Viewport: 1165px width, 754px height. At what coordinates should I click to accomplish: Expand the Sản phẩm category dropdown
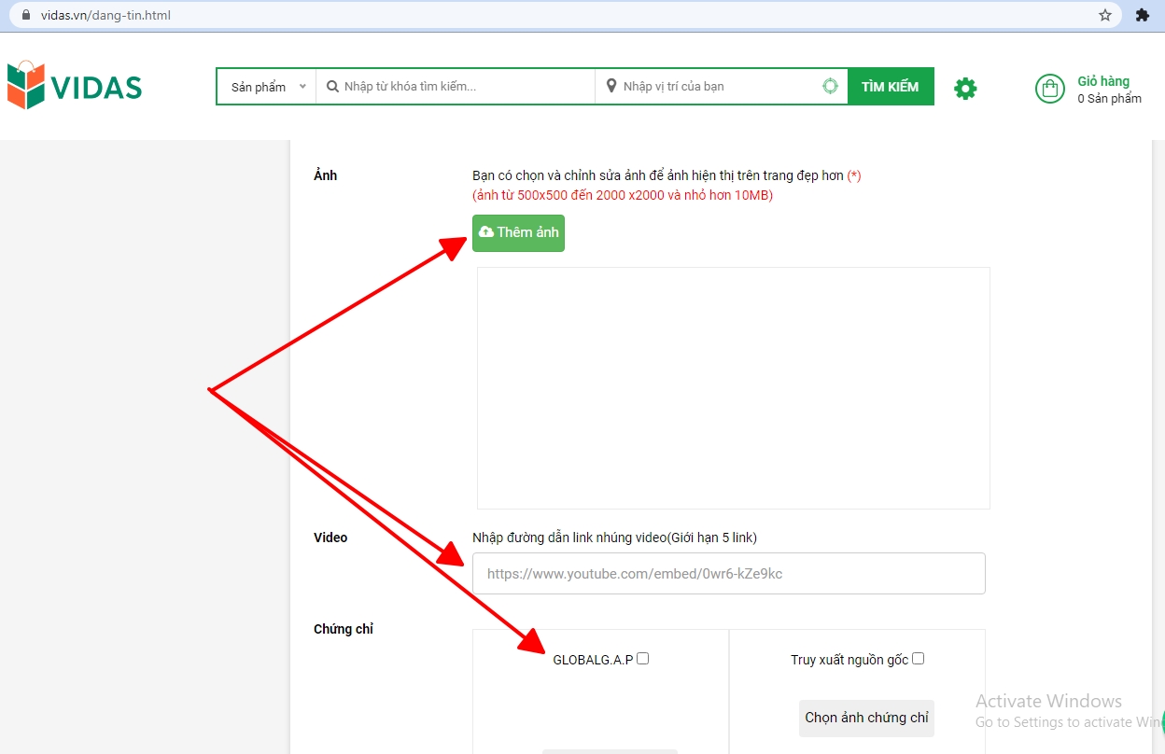point(267,87)
